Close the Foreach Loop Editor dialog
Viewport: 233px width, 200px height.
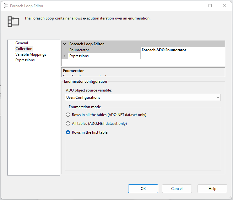[x=225, y=6]
